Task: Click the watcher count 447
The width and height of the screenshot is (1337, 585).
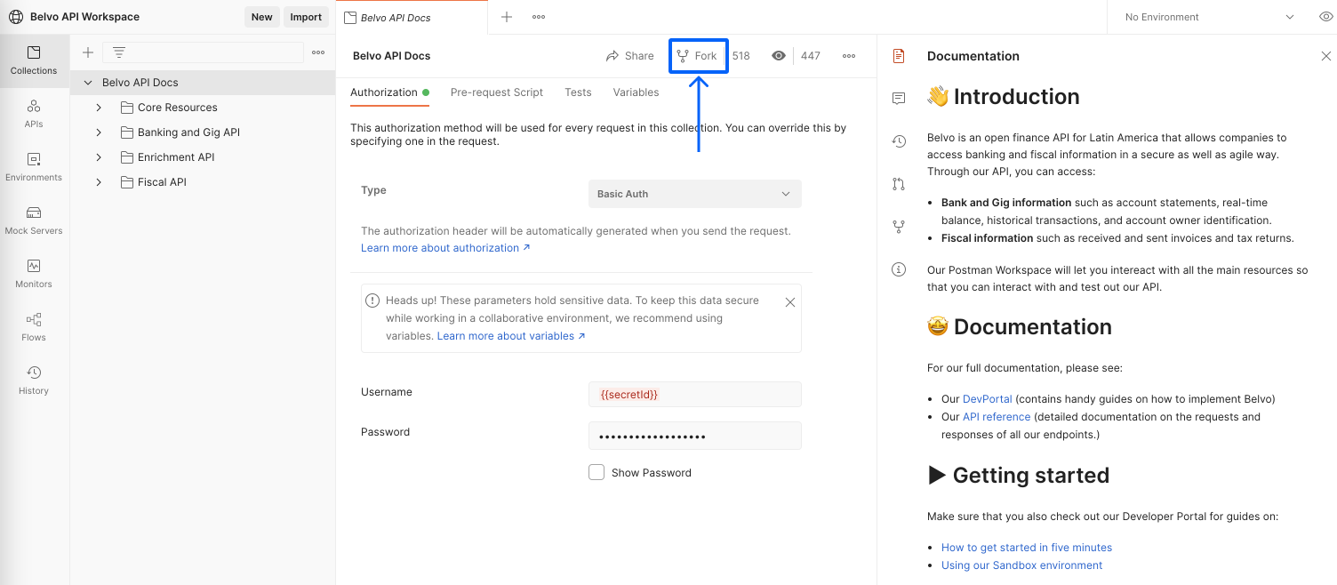Action: (x=810, y=56)
